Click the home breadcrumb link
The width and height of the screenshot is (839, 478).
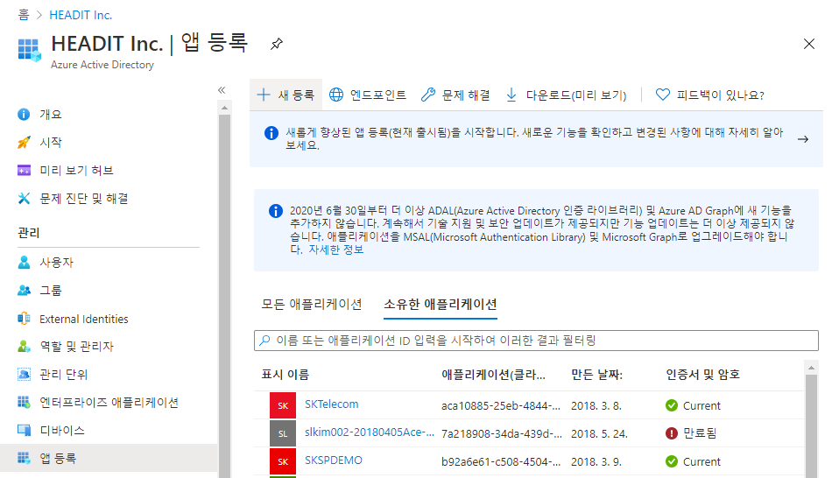pos(24,15)
